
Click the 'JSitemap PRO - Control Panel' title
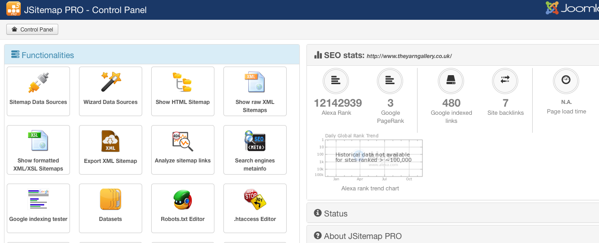pyautogui.click(x=85, y=10)
